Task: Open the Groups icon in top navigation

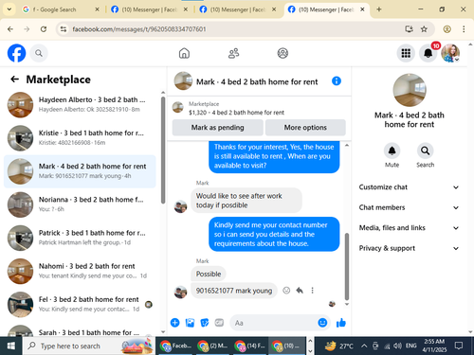Action: coord(283,53)
